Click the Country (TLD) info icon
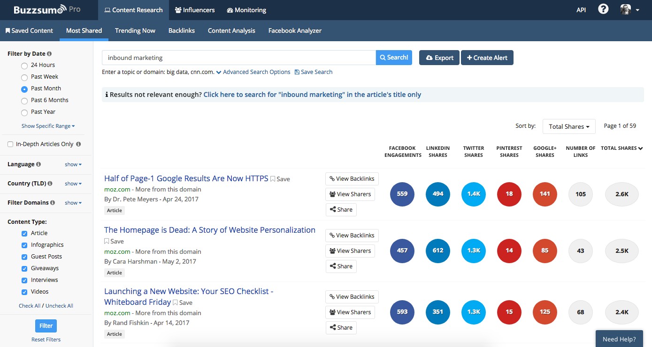This screenshot has height=347, width=652. coord(50,184)
